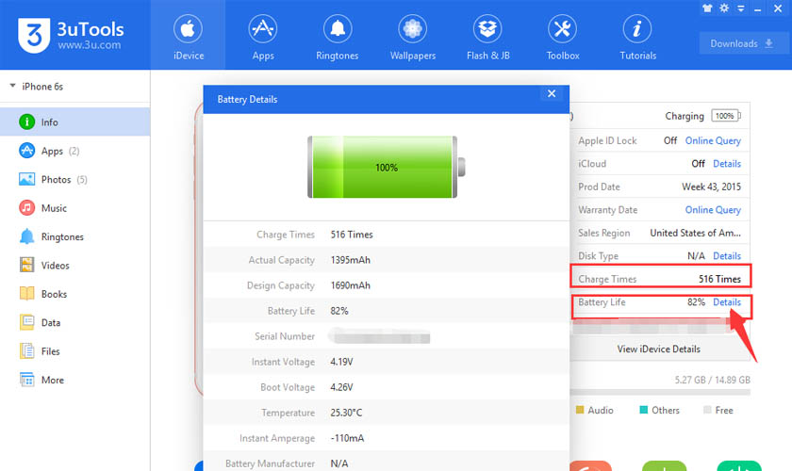Open the Toolbox section

point(562,38)
